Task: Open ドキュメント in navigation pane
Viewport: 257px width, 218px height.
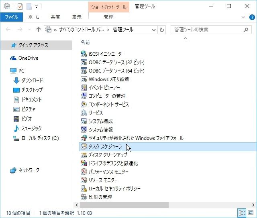Action: (28, 100)
